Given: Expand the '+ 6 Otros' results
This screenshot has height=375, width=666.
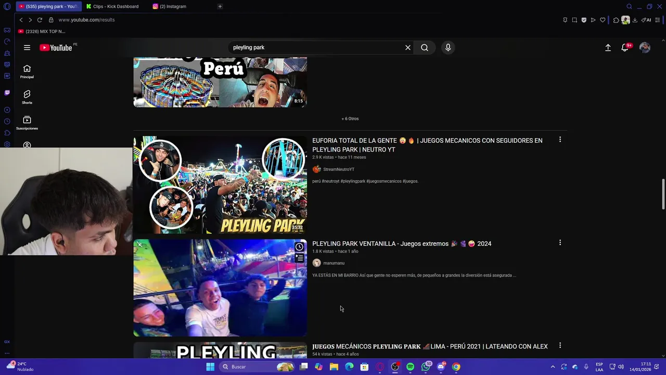Looking at the screenshot, I should (x=350, y=119).
